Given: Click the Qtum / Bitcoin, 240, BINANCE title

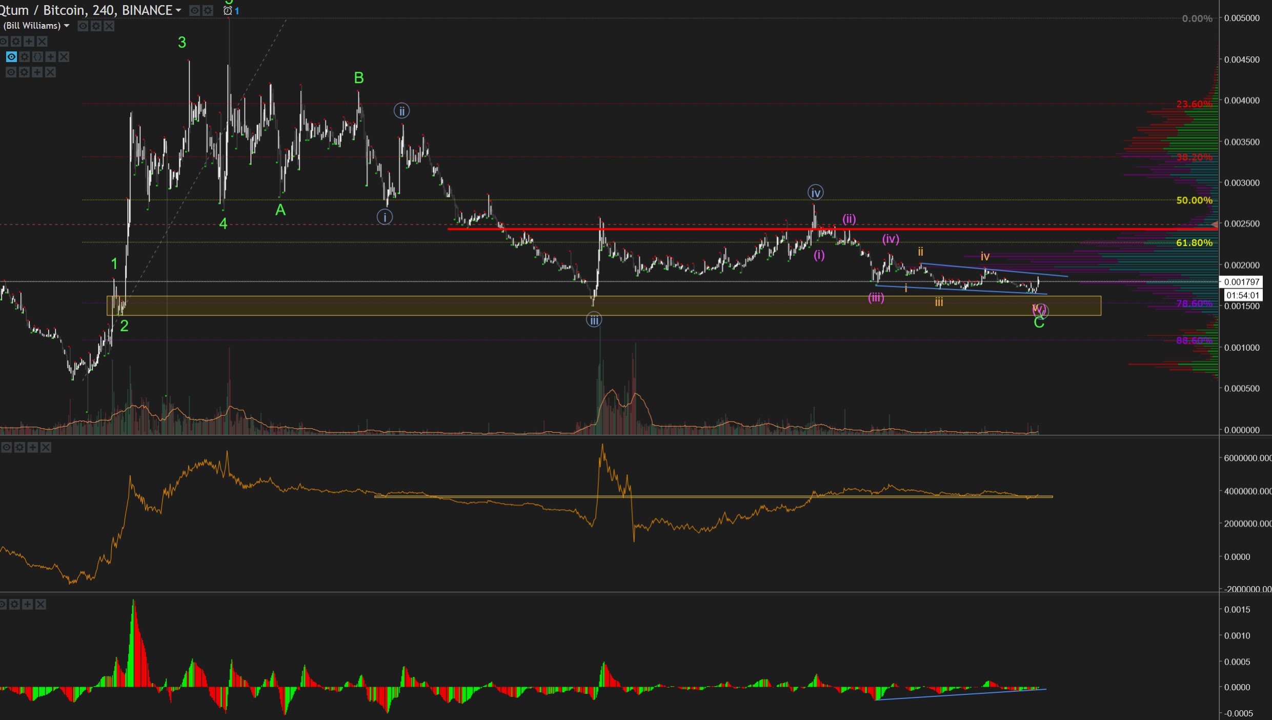Looking at the screenshot, I should (87, 10).
